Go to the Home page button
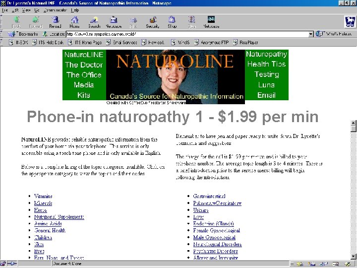Viewport: 357px width, 268px height. [x=74, y=22]
